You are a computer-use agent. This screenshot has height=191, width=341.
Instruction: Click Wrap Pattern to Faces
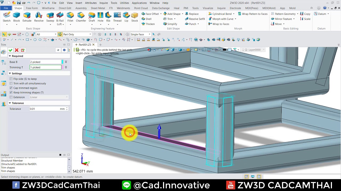[x=253, y=14]
